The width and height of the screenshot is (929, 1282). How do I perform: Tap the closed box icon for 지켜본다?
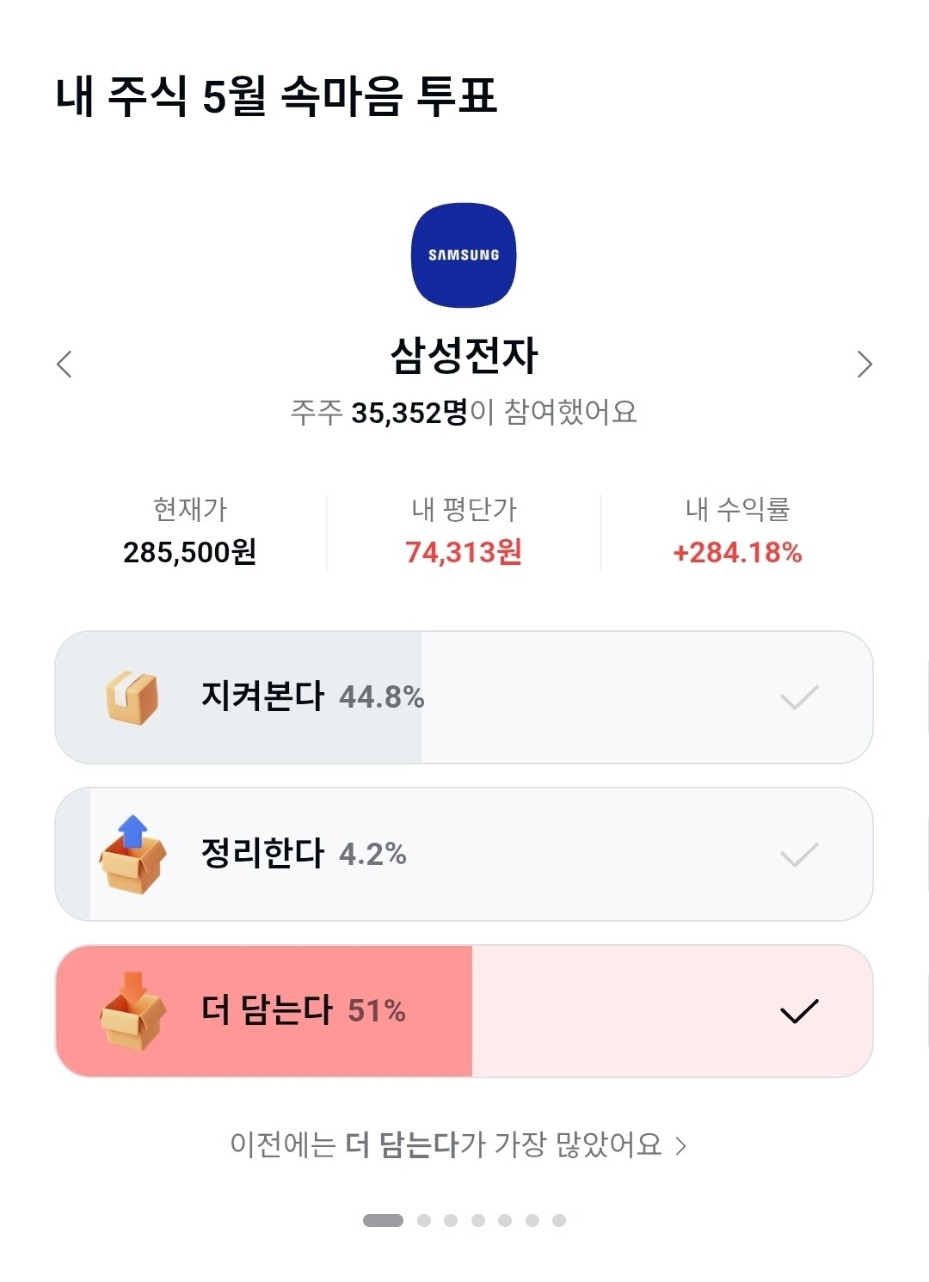point(132,697)
